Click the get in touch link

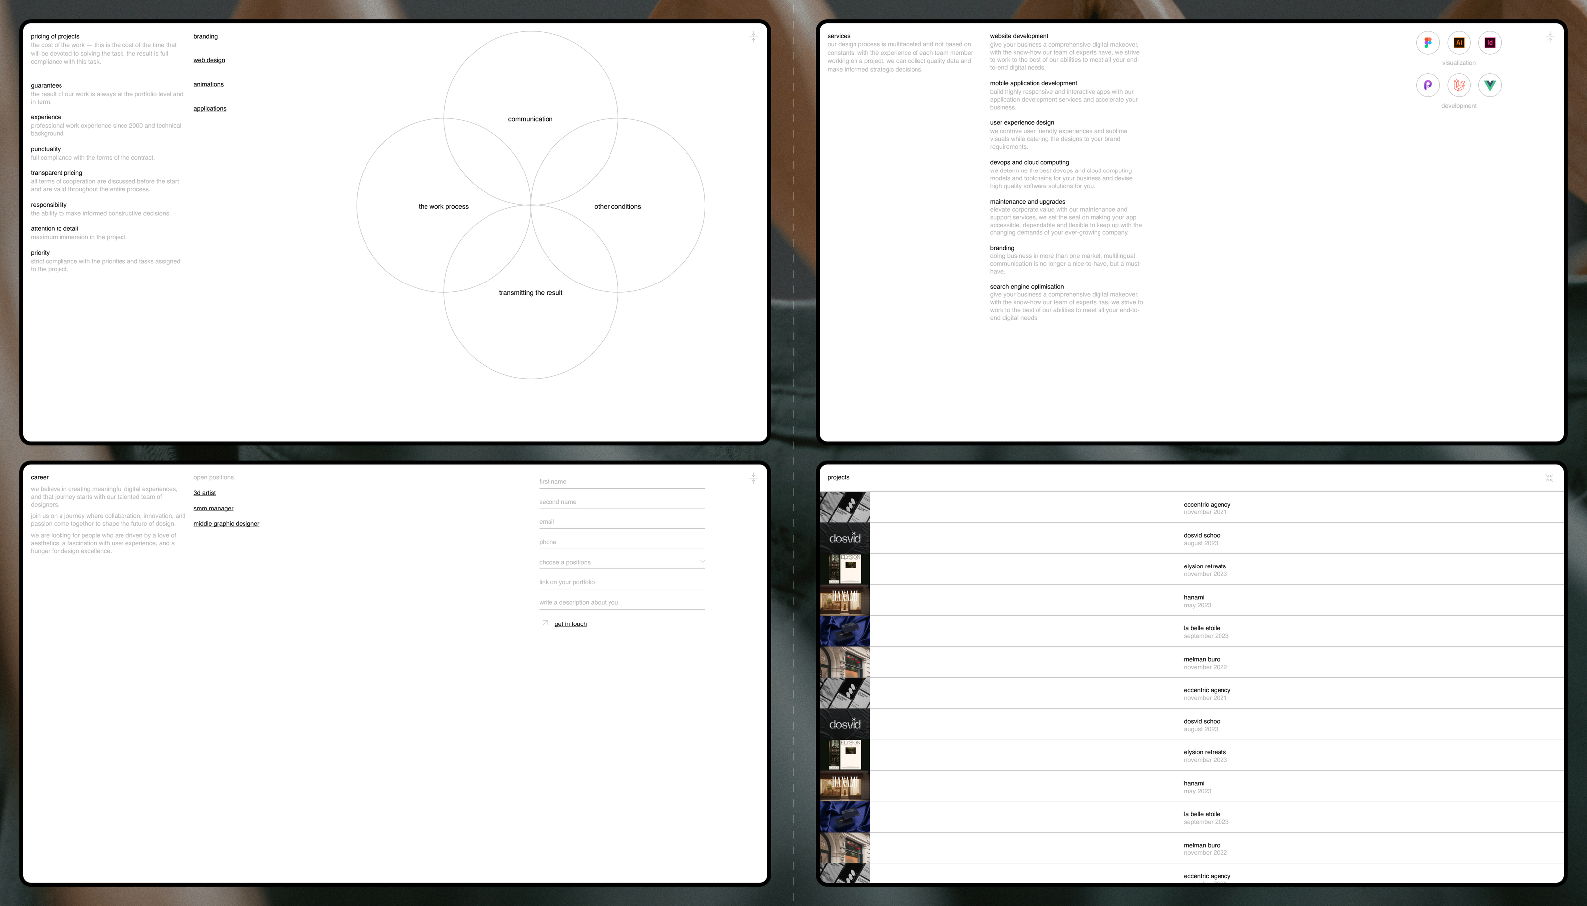(570, 624)
